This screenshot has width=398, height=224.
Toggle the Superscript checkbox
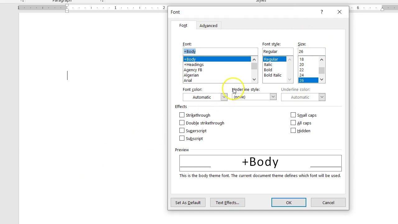pyautogui.click(x=182, y=131)
